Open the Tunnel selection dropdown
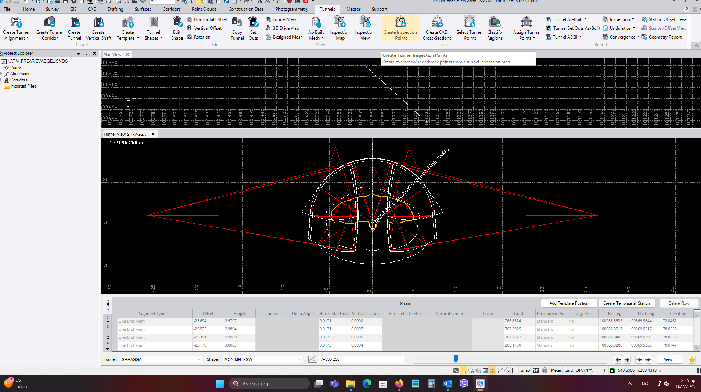The height and width of the screenshot is (392, 701). (x=199, y=359)
